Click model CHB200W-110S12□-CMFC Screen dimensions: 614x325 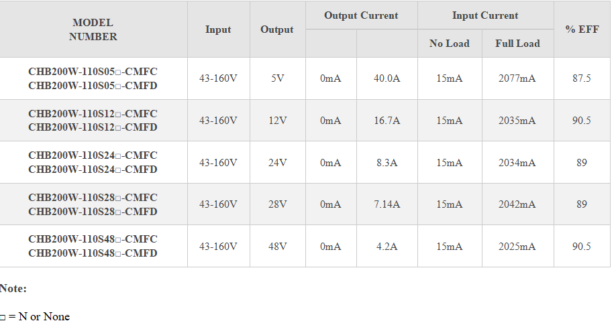coord(93,113)
